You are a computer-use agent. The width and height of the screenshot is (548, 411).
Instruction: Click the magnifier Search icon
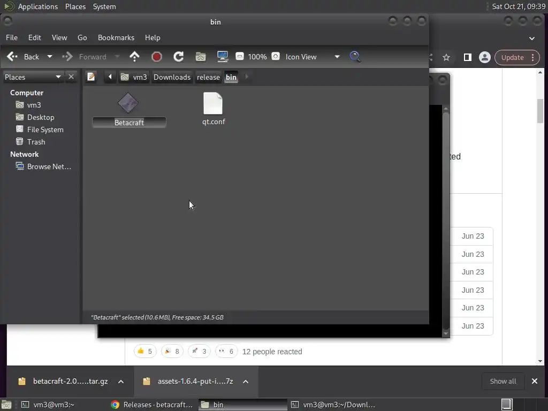click(355, 57)
